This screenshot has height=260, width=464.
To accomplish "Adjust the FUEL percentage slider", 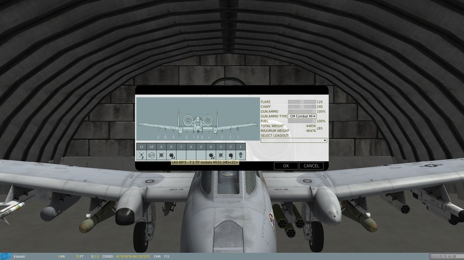I will [302, 121].
